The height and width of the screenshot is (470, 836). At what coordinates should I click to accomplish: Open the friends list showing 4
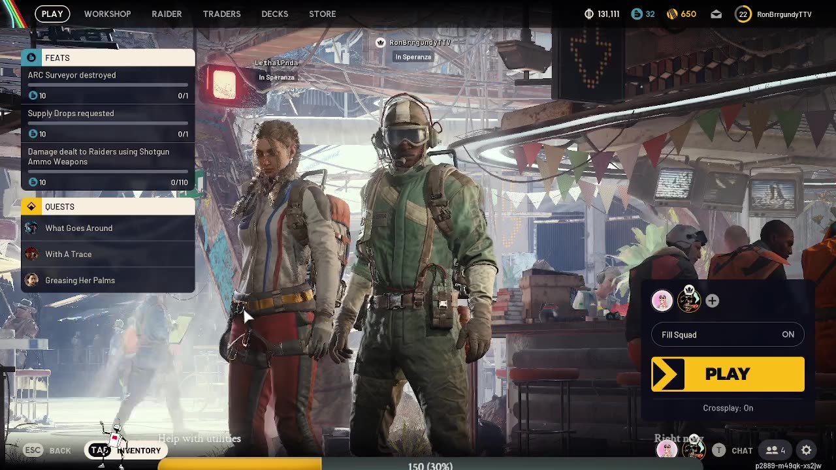pos(775,450)
